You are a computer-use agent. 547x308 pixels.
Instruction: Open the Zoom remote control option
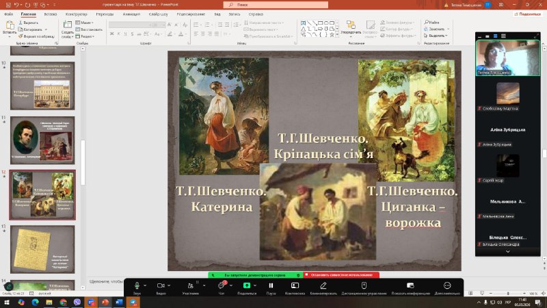click(364, 285)
